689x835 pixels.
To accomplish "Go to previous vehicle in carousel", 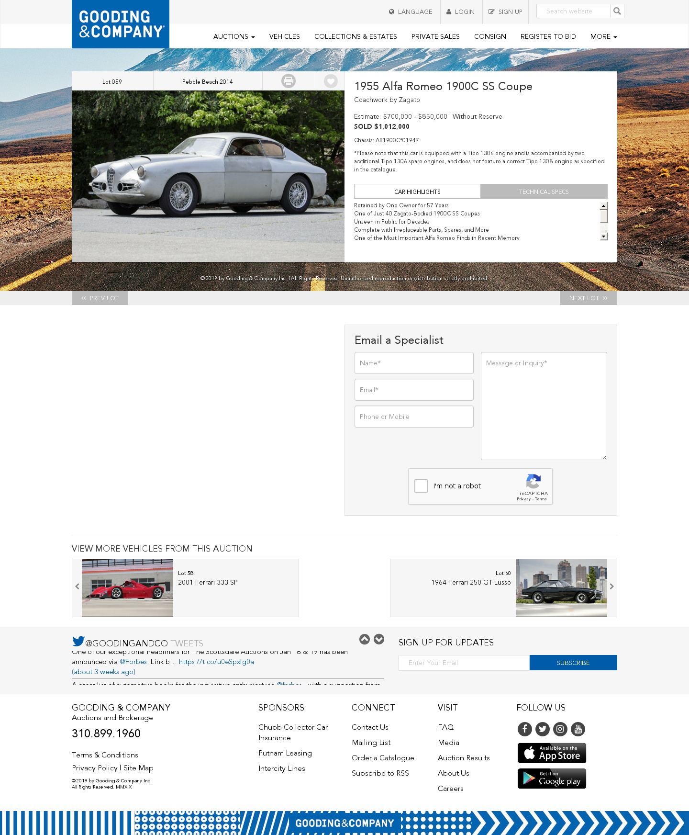I will click(x=77, y=587).
